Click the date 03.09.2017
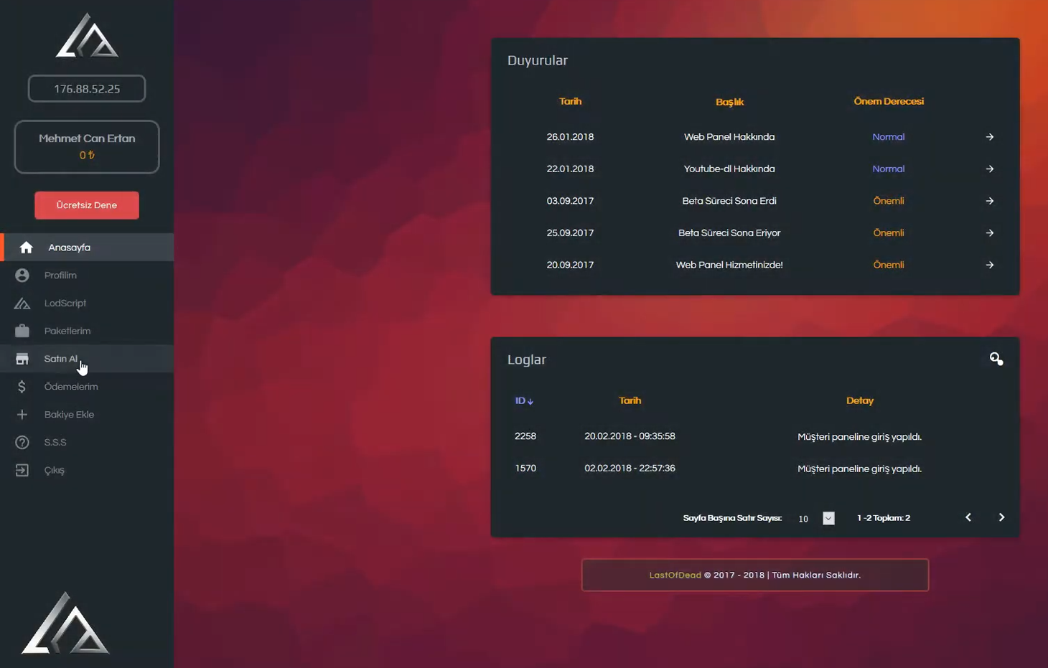Image resolution: width=1048 pixels, height=668 pixels. coord(570,201)
